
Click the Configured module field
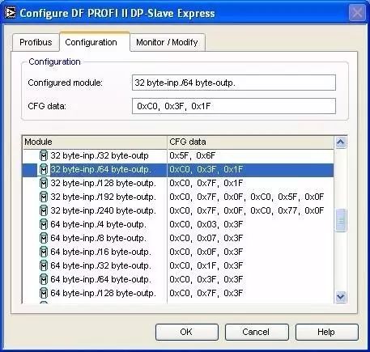(234, 83)
